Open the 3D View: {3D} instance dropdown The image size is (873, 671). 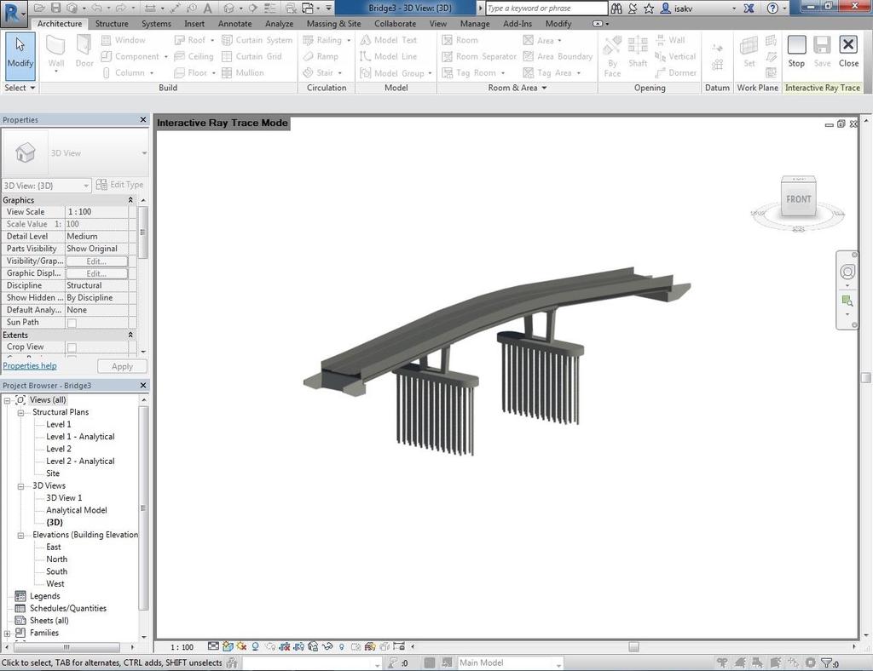47,186
